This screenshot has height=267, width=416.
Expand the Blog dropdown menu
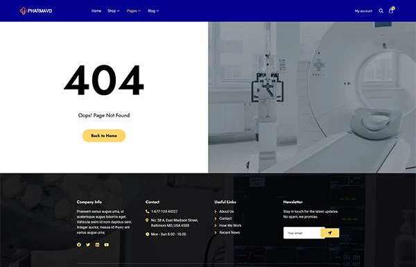point(153,11)
